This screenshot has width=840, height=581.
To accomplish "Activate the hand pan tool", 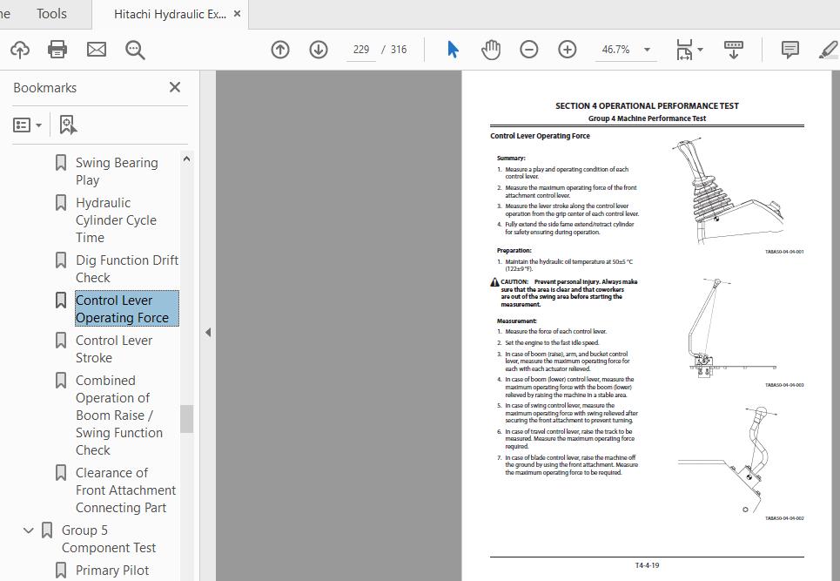I will click(x=491, y=50).
